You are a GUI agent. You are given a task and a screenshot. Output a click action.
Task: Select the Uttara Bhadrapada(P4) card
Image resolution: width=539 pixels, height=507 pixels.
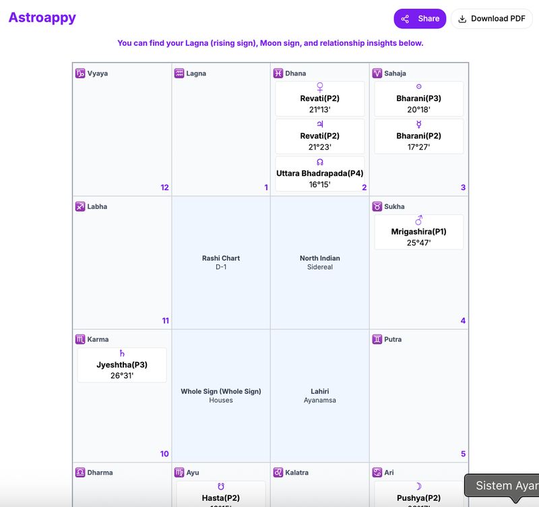(319, 174)
